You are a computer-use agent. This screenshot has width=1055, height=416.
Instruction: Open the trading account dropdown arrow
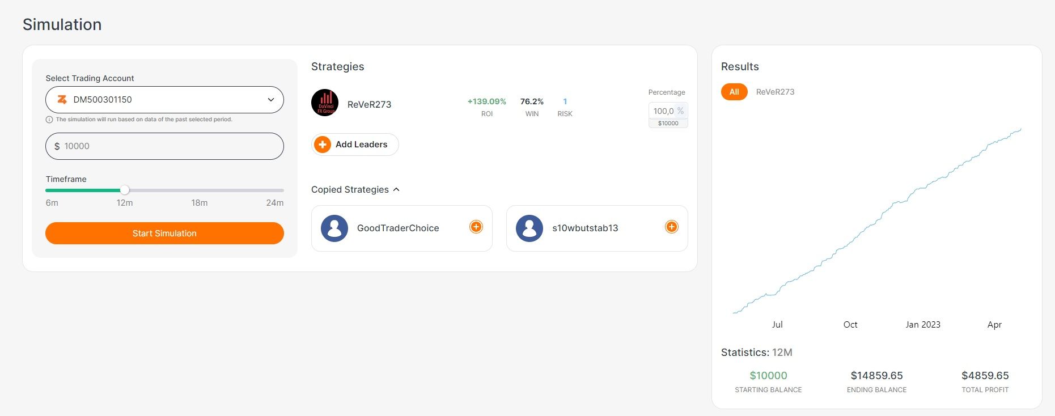[x=271, y=100]
